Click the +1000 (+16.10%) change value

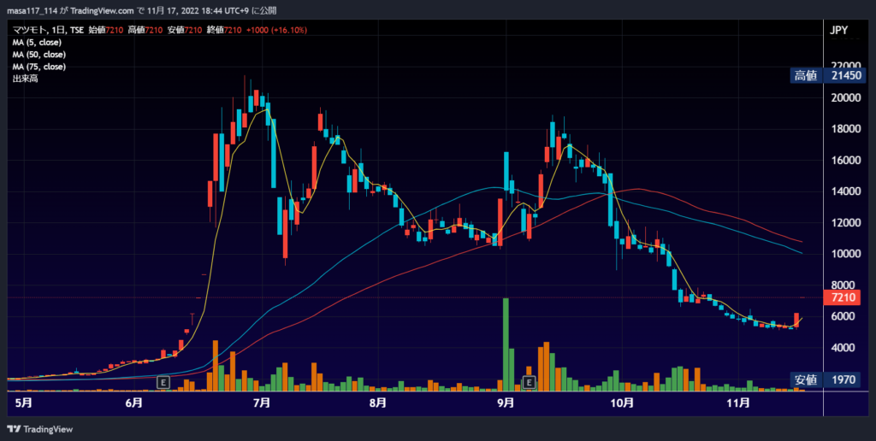coord(276,30)
